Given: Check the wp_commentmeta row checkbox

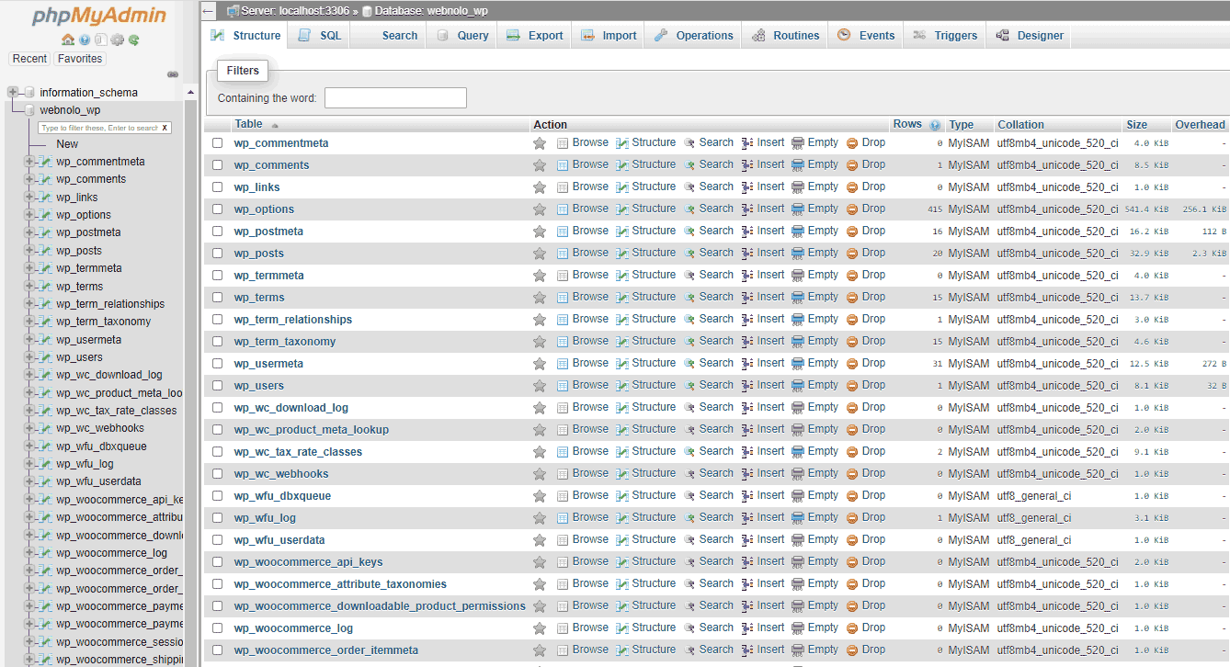Looking at the screenshot, I should click(218, 143).
